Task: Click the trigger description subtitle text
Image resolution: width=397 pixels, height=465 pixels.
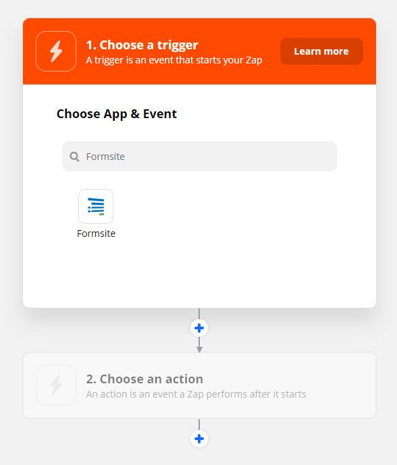Action: (x=174, y=60)
